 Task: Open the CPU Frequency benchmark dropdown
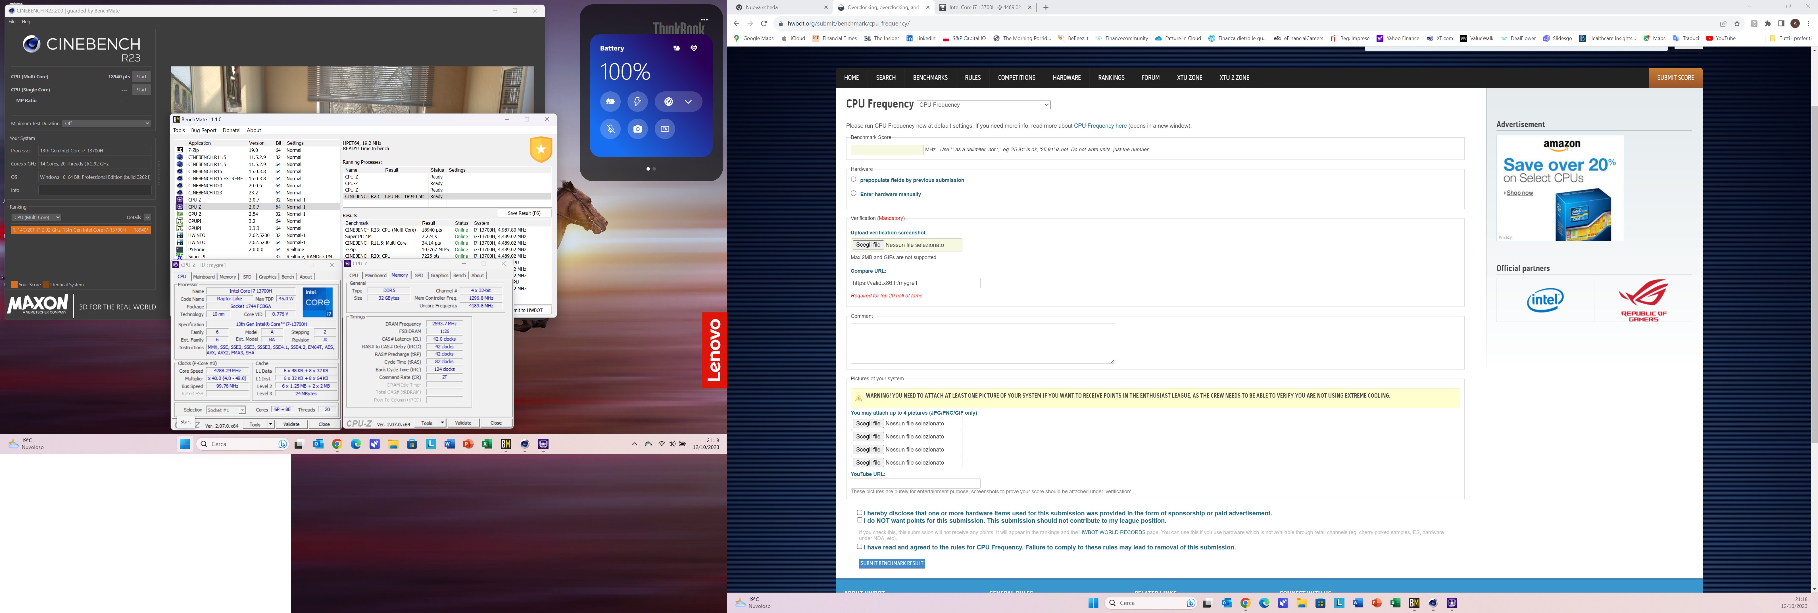pyautogui.click(x=983, y=104)
